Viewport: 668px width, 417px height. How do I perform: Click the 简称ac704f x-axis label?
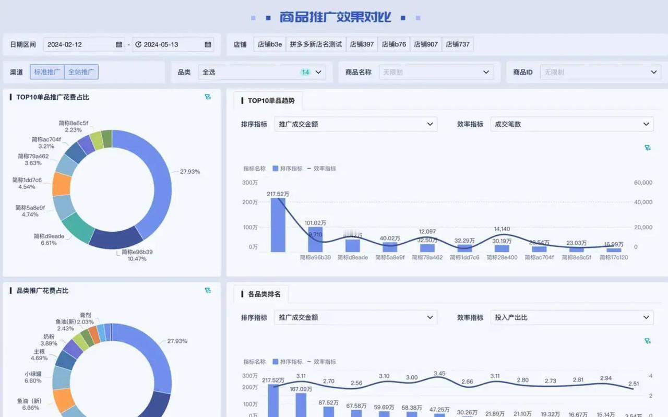tap(540, 257)
